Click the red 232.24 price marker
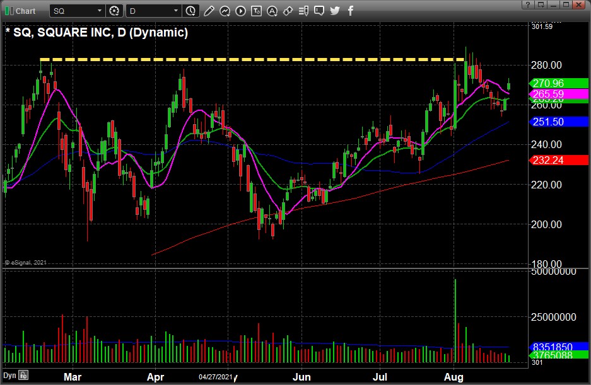The image size is (591, 385). tap(559, 160)
